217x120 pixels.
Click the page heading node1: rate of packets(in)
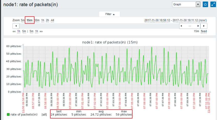(30, 5)
